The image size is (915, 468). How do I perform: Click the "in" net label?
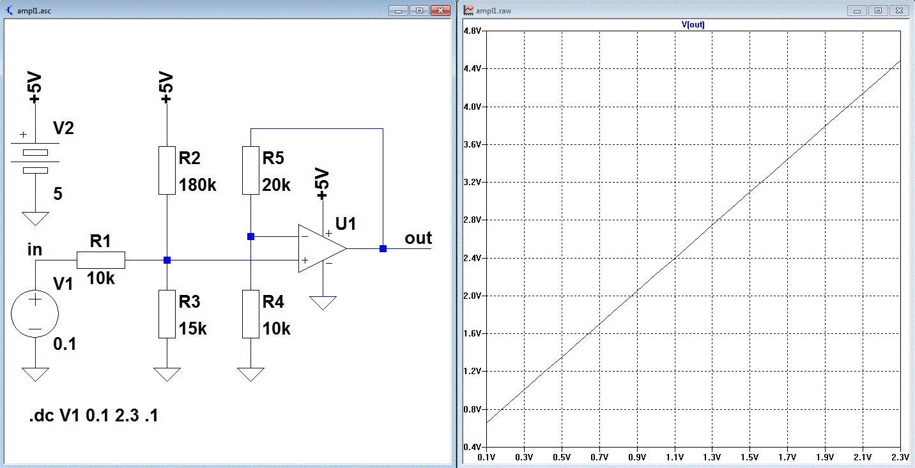pos(35,249)
